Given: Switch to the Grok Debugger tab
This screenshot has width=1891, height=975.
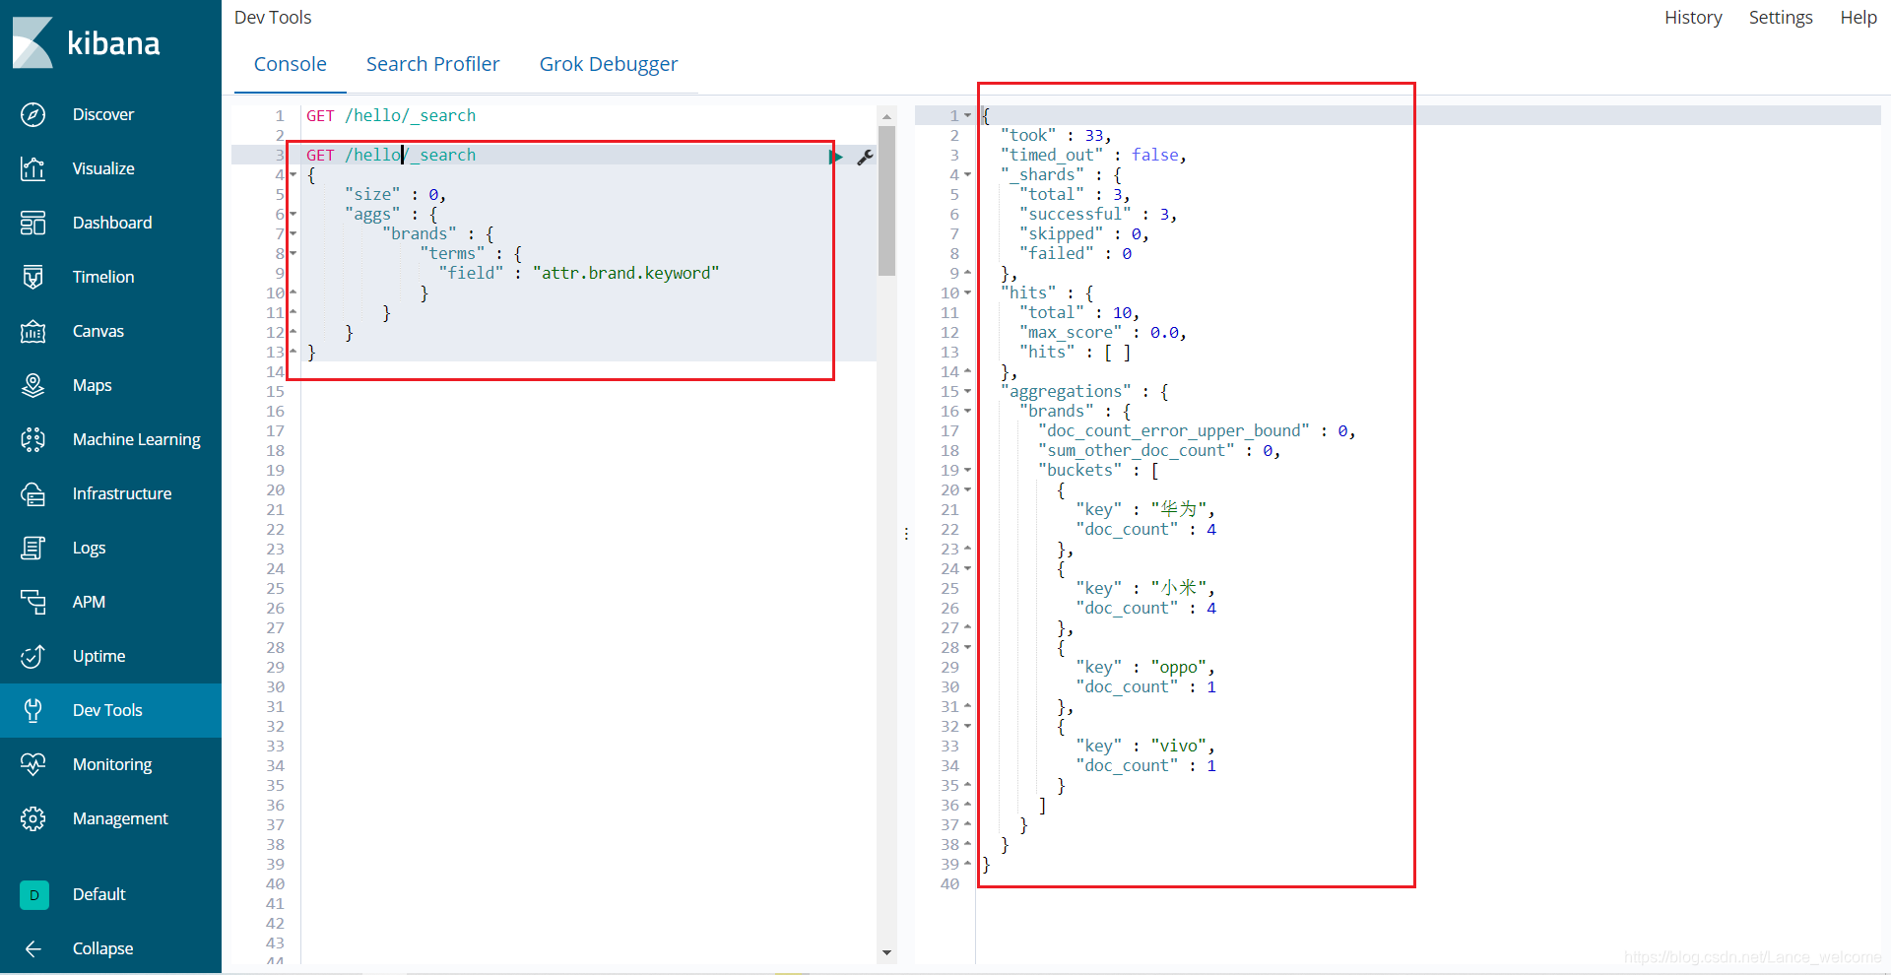Looking at the screenshot, I should (x=608, y=64).
